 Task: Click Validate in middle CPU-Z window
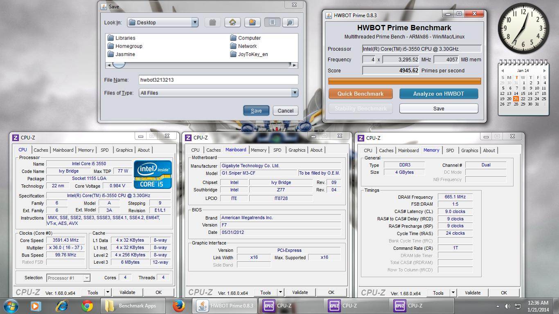coord(300,292)
